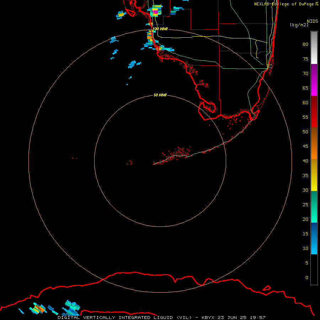Pick the black bottom segment of the color bar
This screenshot has height=320, width=320.
314,270
